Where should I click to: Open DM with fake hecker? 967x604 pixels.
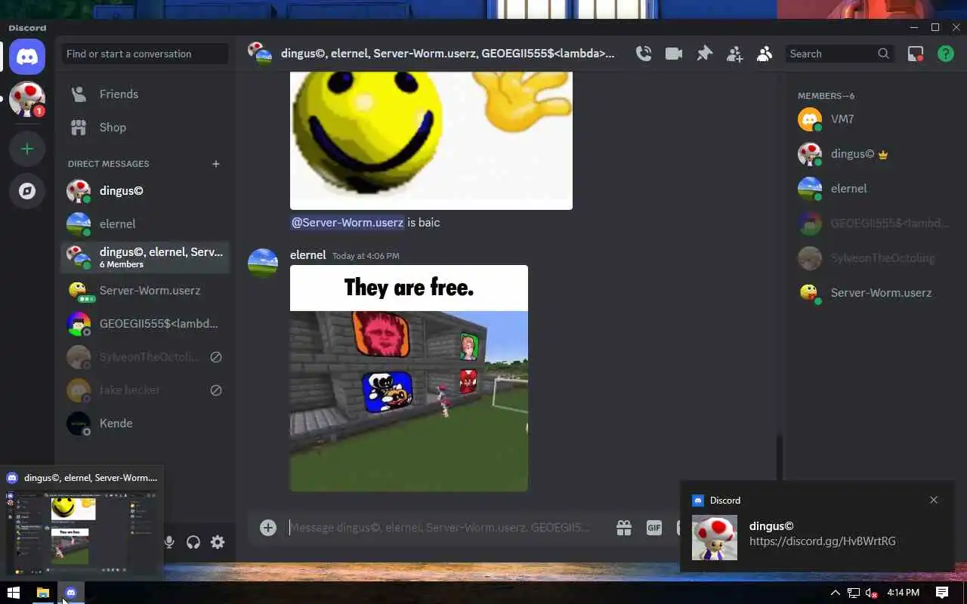[x=145, y=390]
